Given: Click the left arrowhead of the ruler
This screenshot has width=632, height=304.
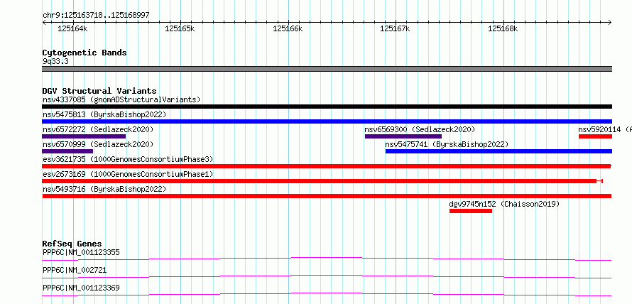Looking at the screenshot, I should pyautogui.click(x=44, y=22).
